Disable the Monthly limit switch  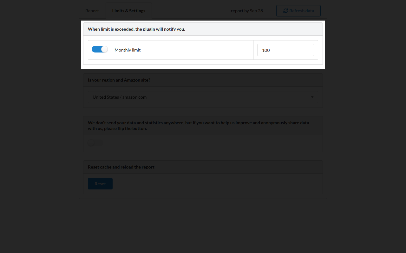click(100, 49)
